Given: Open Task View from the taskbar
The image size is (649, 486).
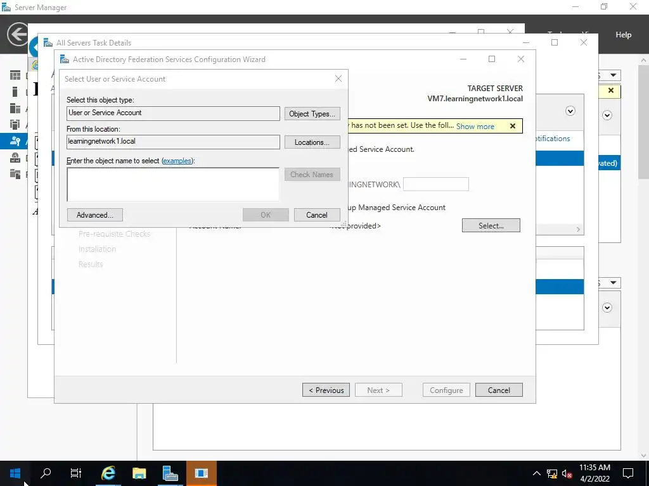Looking at the screenshot, I should click(76, 473).
